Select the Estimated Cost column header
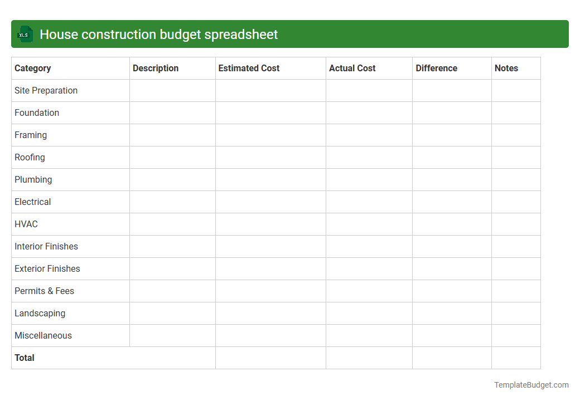Viewport: 580px width, 401px height. click(249, 68)
